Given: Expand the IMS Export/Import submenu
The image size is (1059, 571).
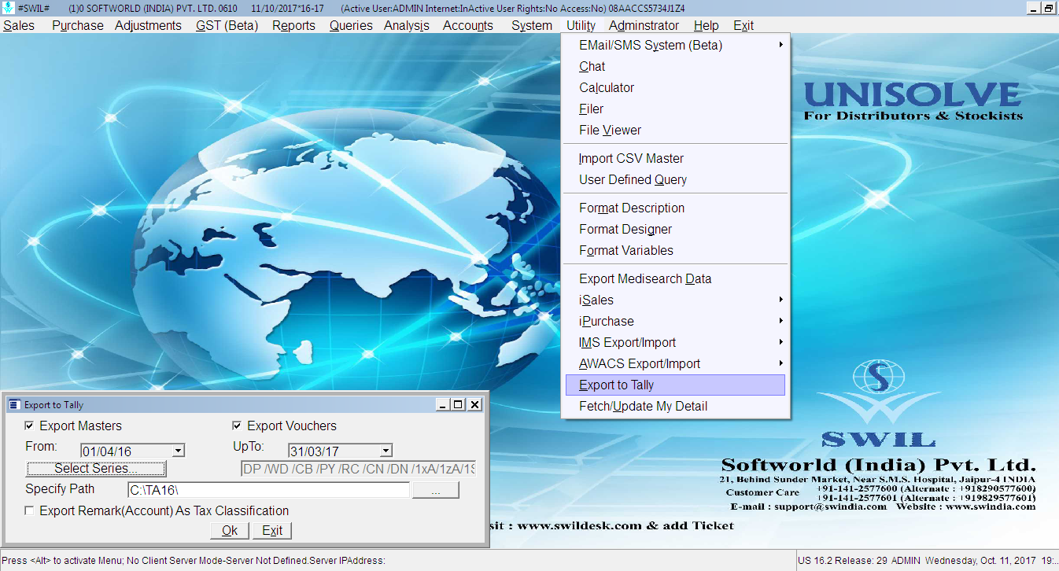Looking at the screenshot, I should (x=676, y=343).
